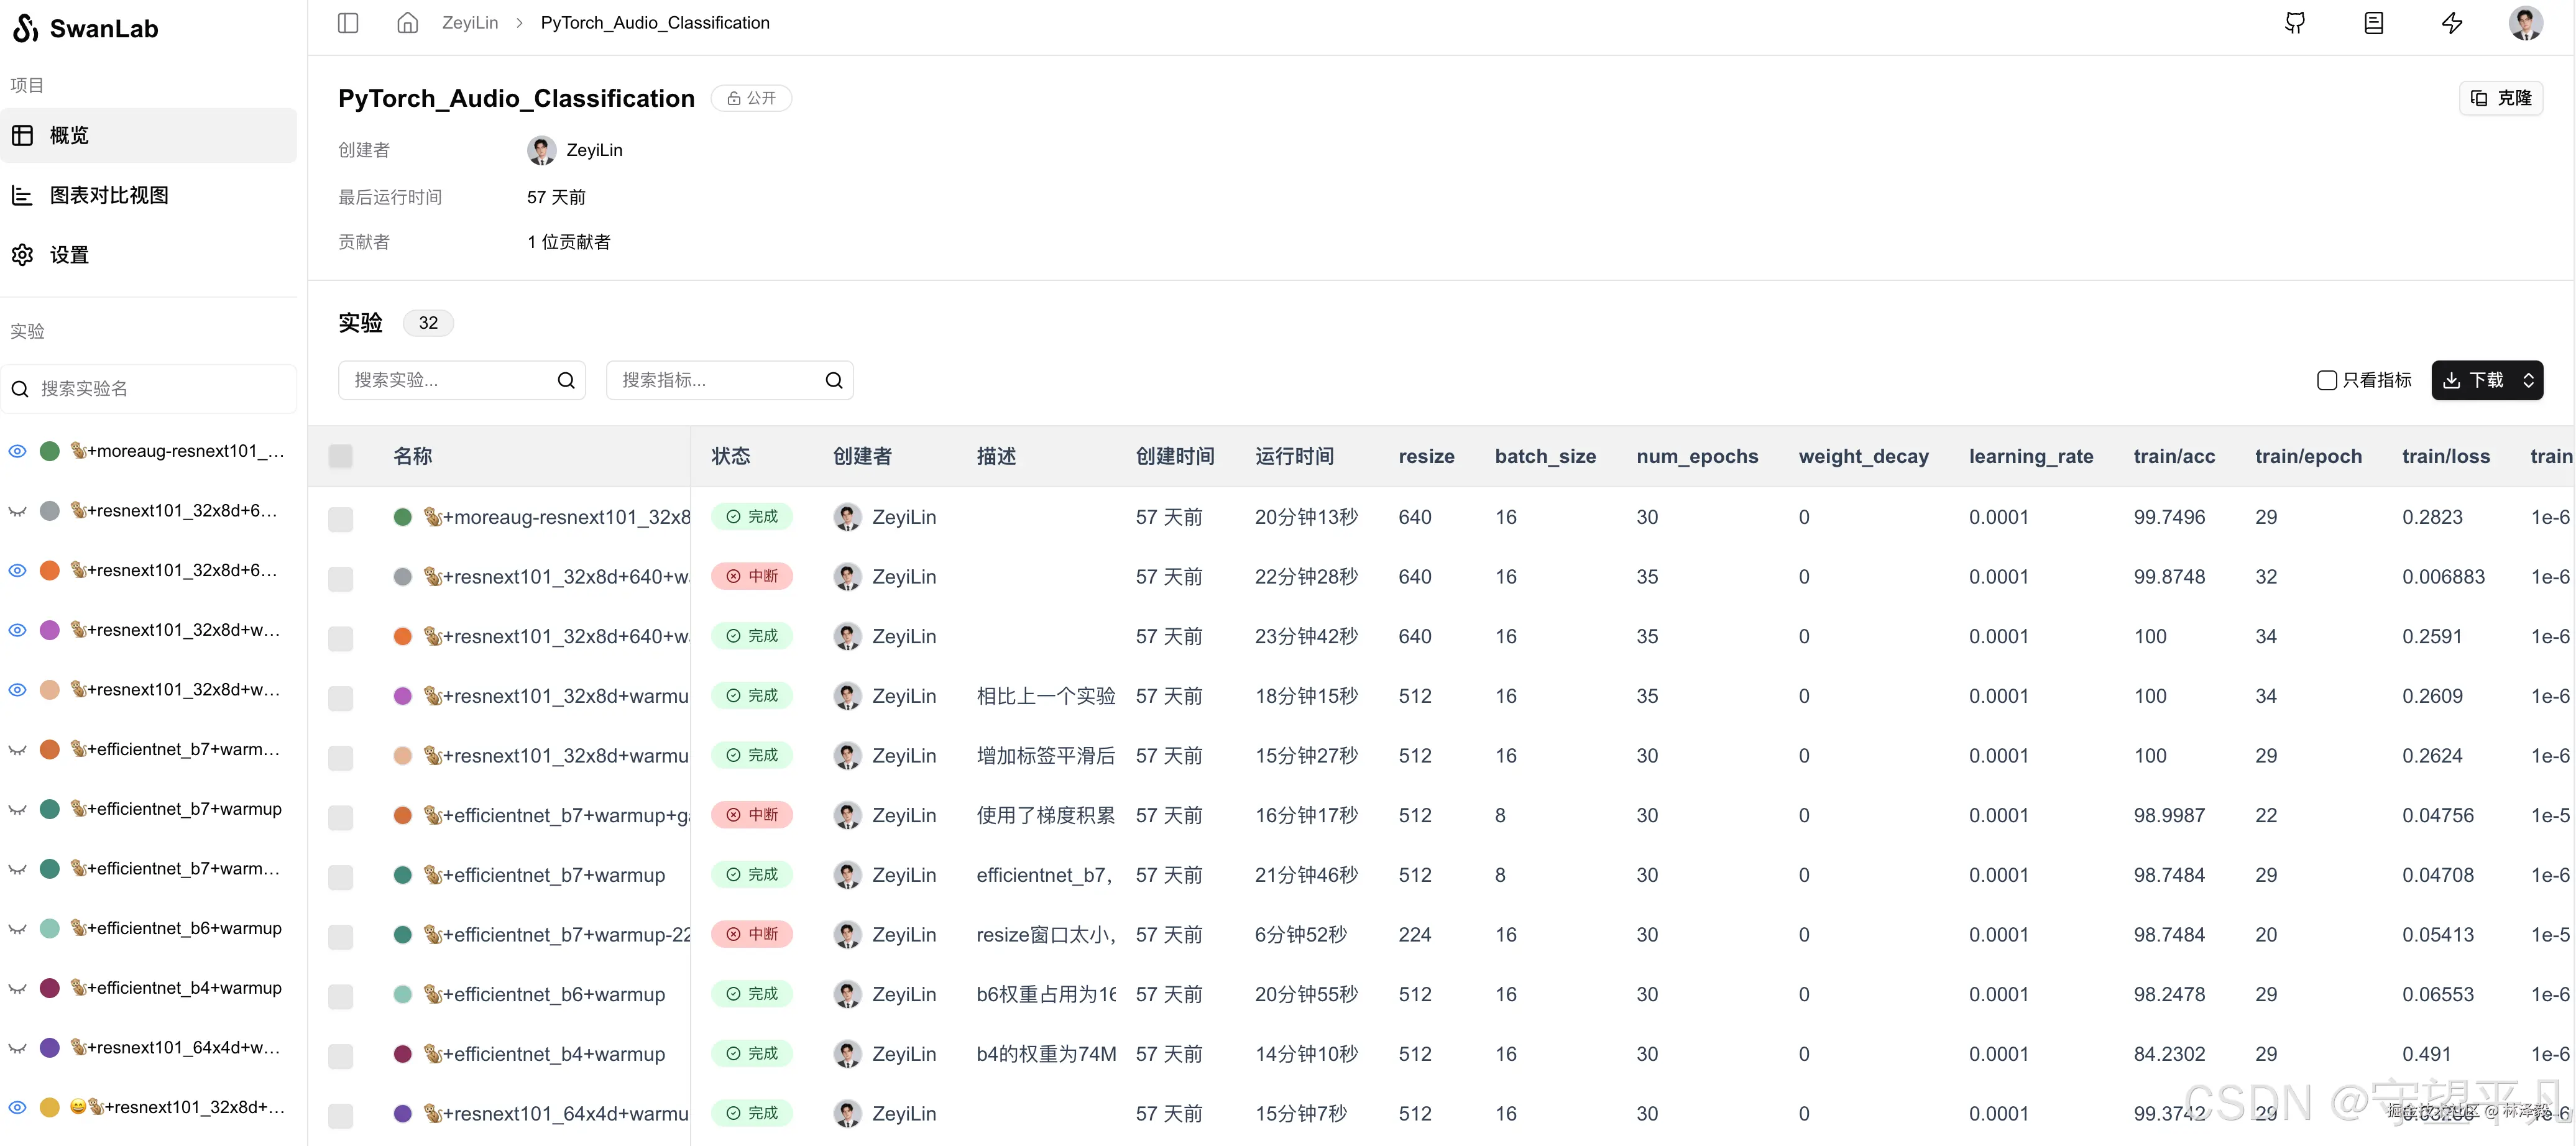Click the experiment search magnifier icon
2576x1146 pixels.
point(566,380)
